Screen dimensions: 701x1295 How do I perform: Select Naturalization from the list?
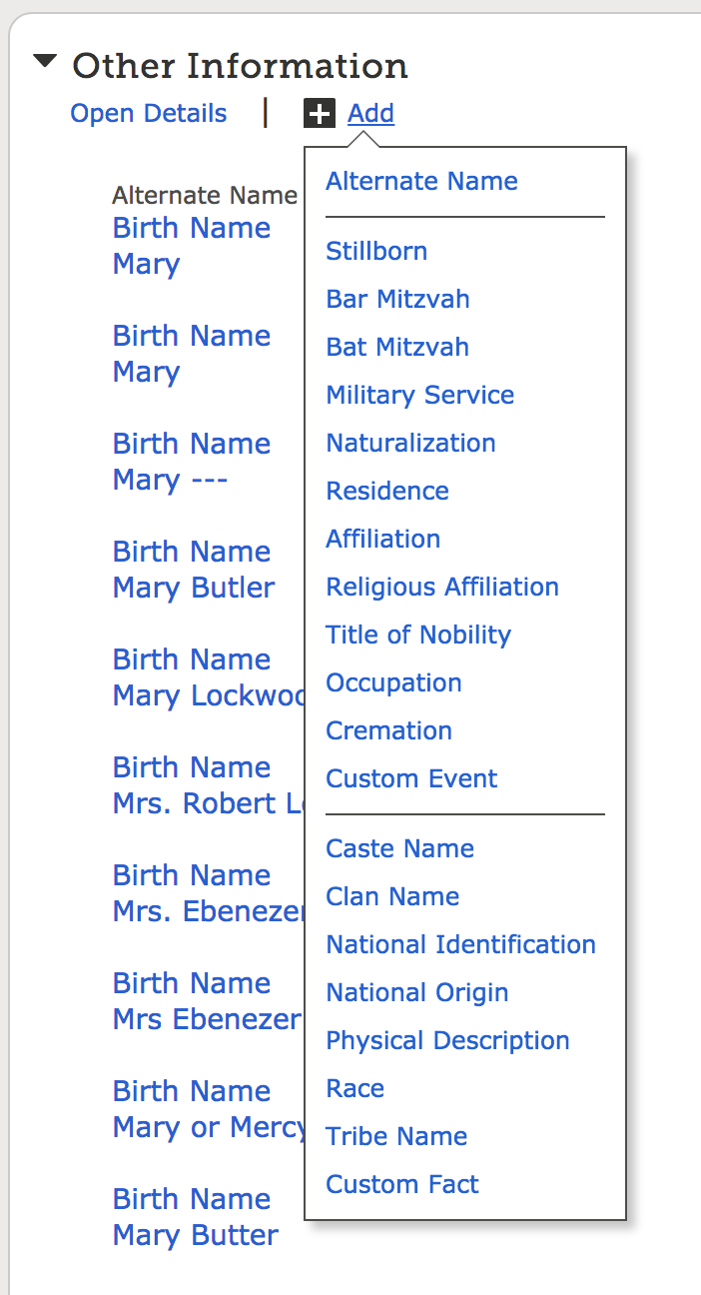click(x=410, y=443)
